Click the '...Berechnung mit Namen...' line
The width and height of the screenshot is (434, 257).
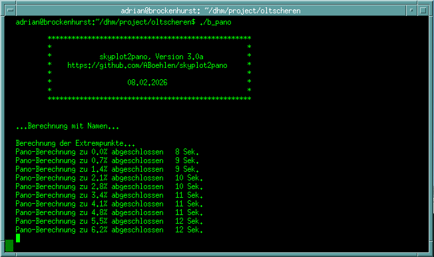click(67, 127)
